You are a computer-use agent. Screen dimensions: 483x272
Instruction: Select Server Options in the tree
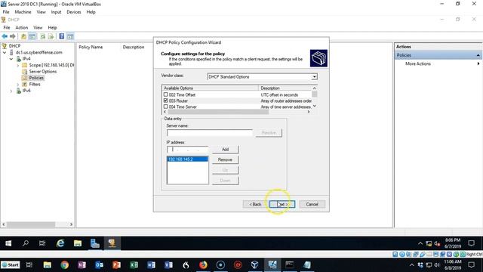click(x=43, y=72)
